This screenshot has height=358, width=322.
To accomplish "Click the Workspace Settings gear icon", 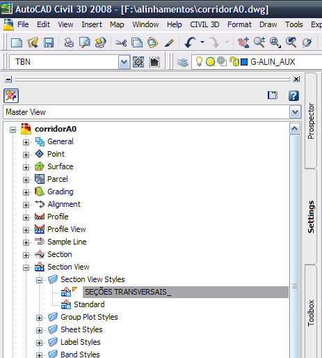I will coord(138,62).
